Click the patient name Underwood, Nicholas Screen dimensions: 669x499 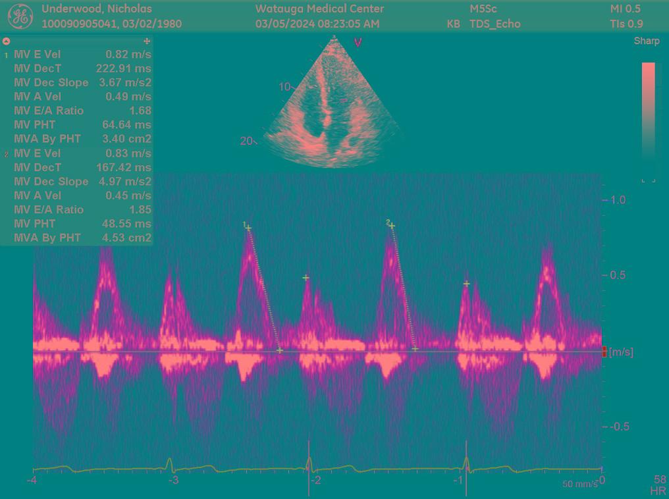click(x=96, y=9)
